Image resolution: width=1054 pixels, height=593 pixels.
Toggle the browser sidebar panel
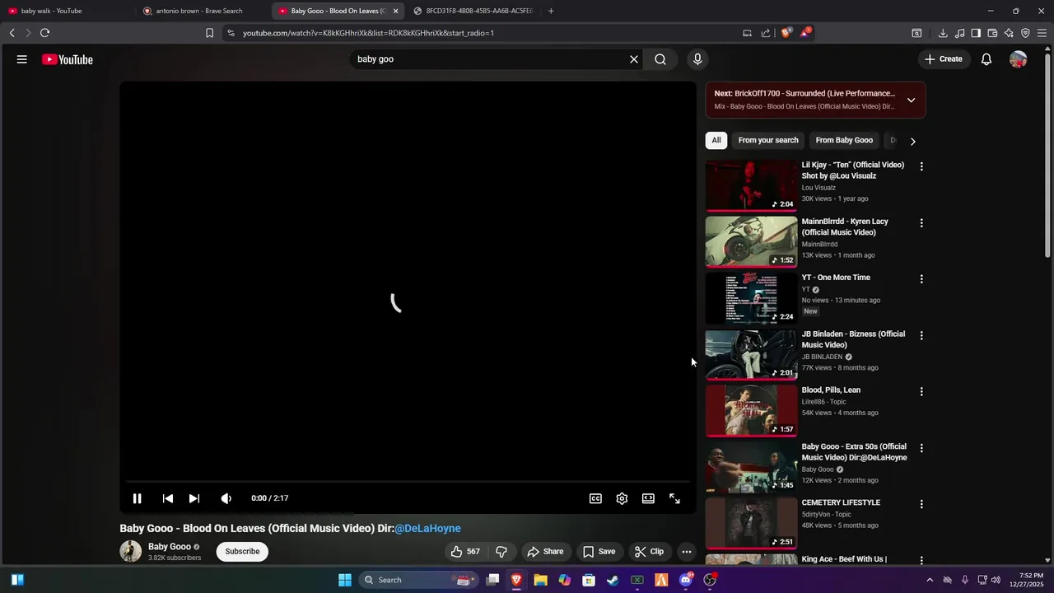click(976, 33)
